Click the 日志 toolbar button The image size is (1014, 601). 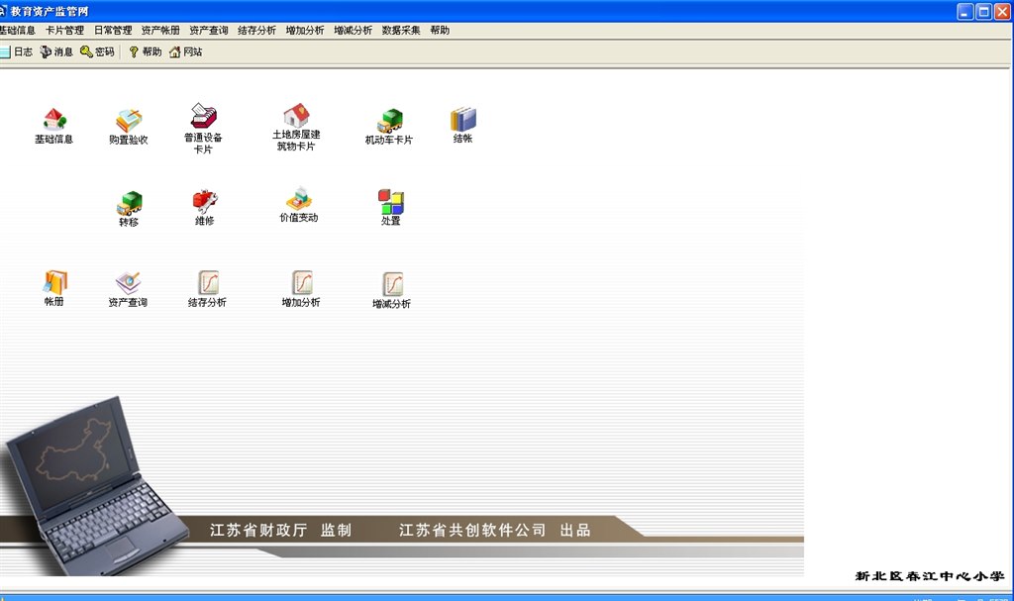coord(16,51)
